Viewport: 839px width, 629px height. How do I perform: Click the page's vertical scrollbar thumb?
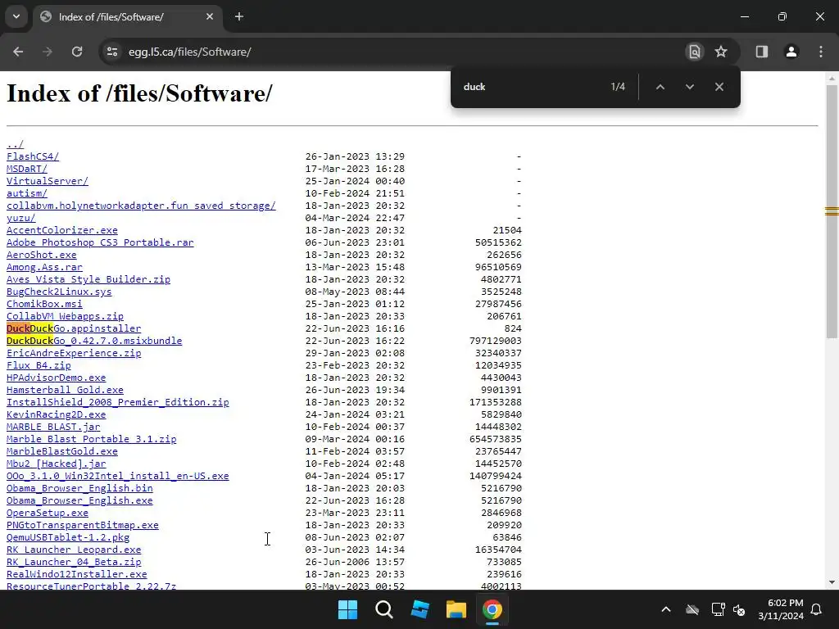(x=832, y=211)
